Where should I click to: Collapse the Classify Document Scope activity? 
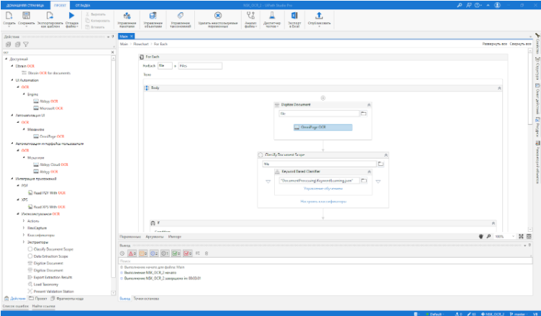tap(386, 155)
